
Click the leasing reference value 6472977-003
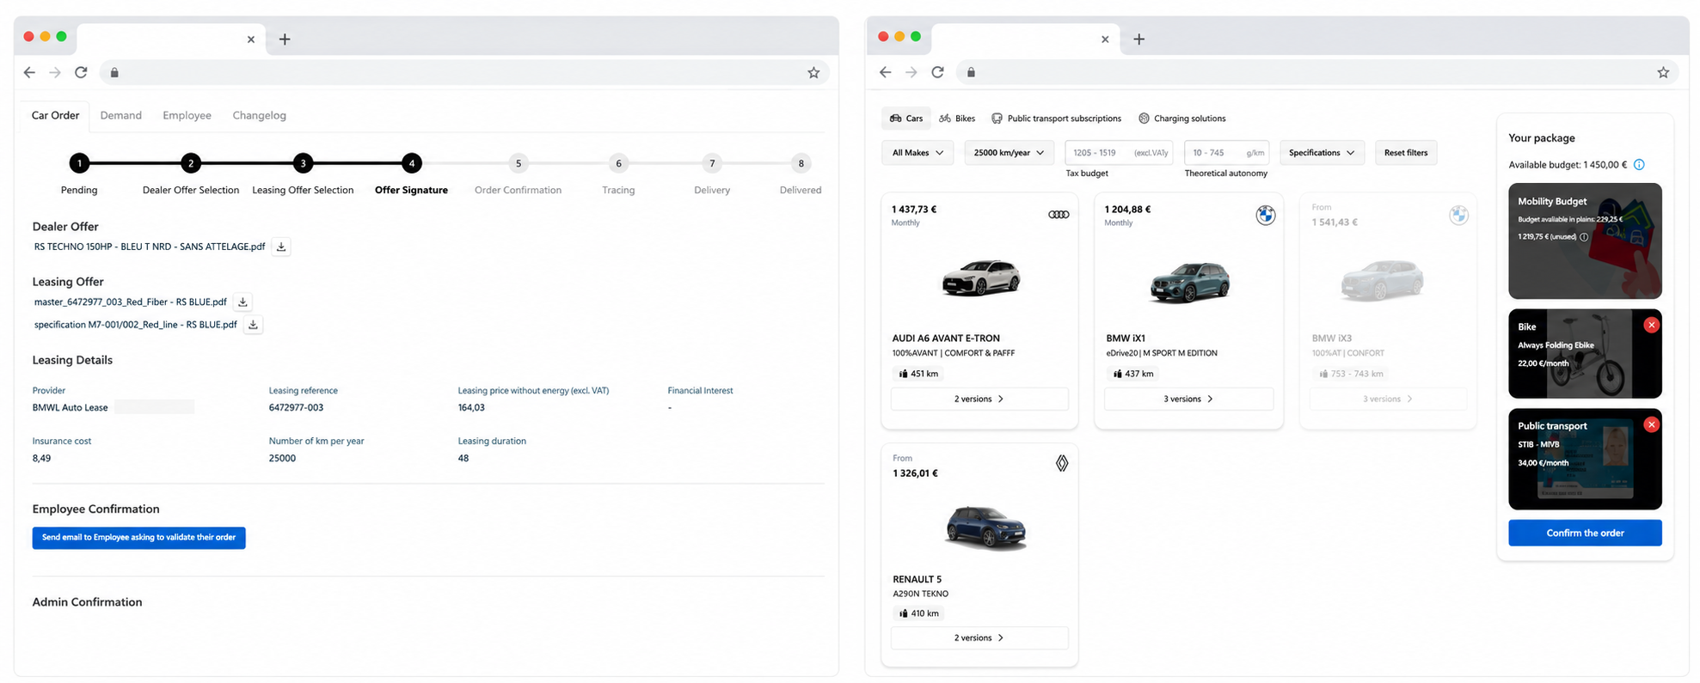coord(296,408)
